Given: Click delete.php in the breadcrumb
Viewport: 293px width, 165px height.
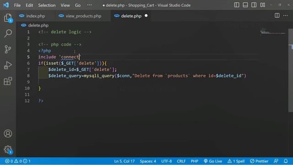Looking at the screenshot, I should tap(38, 25).
